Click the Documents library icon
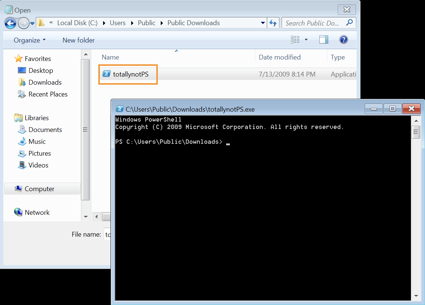This screenshot has width=425, height=305. click(x=22, y=129)
